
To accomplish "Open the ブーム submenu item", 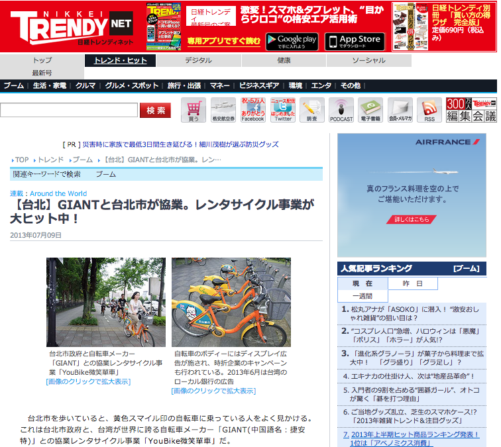I will coord(14,85).
